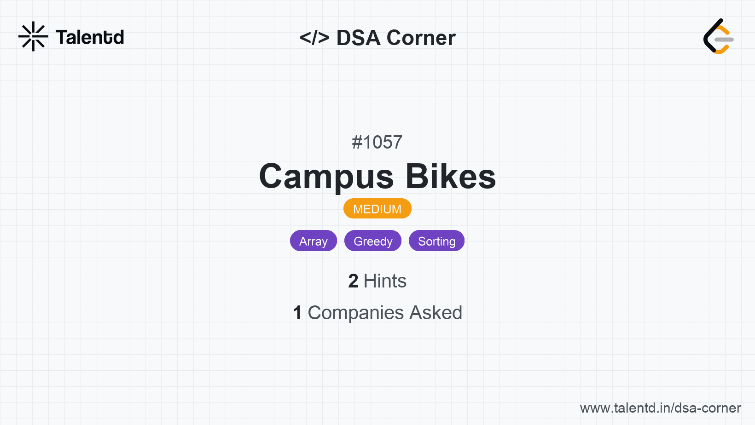
Task: Select the Sorting topic tag
Action: tap(436, 241)
